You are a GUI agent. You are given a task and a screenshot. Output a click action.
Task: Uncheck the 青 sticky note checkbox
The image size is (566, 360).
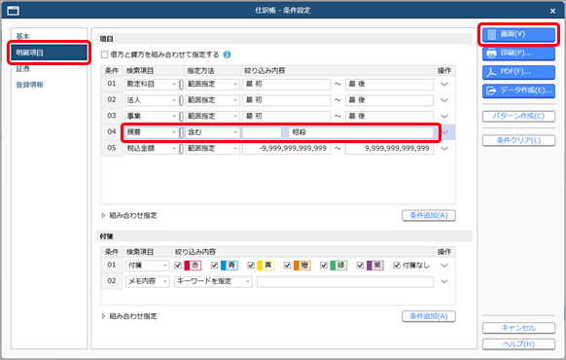coord(214,266)
